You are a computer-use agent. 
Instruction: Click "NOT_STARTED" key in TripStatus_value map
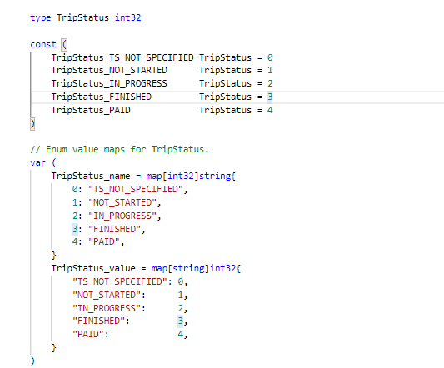[107, 295]
